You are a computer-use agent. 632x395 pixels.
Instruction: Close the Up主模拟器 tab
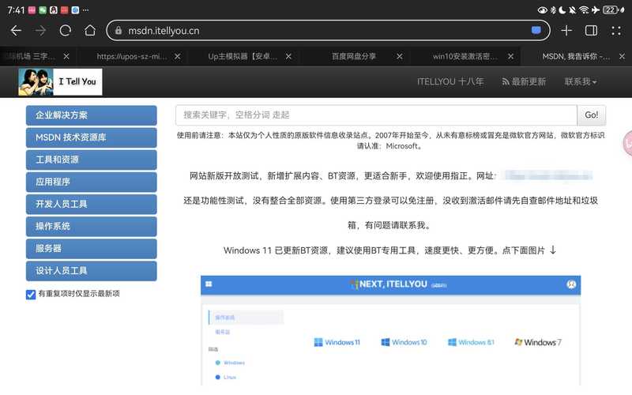pyautogui.click(x=288, y=56)
